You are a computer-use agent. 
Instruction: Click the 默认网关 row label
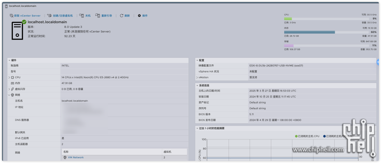tap(20, 132)
